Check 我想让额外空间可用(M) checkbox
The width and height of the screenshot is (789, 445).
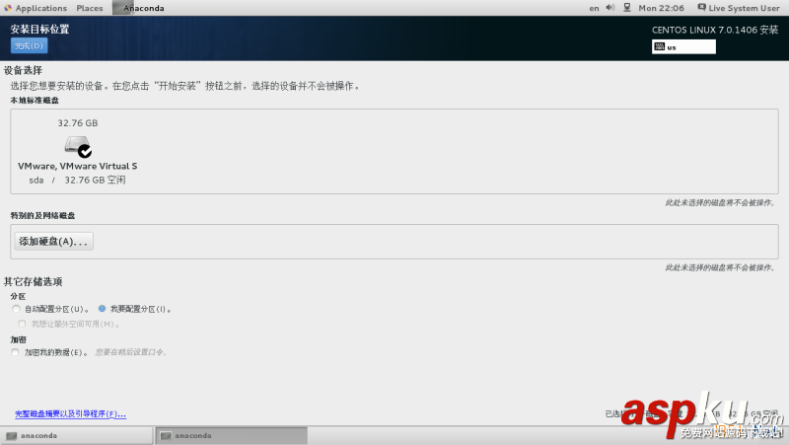[x=22, y=324]
